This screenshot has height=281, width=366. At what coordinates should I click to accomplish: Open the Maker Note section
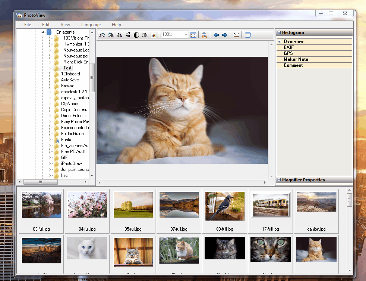pos(296,59)
